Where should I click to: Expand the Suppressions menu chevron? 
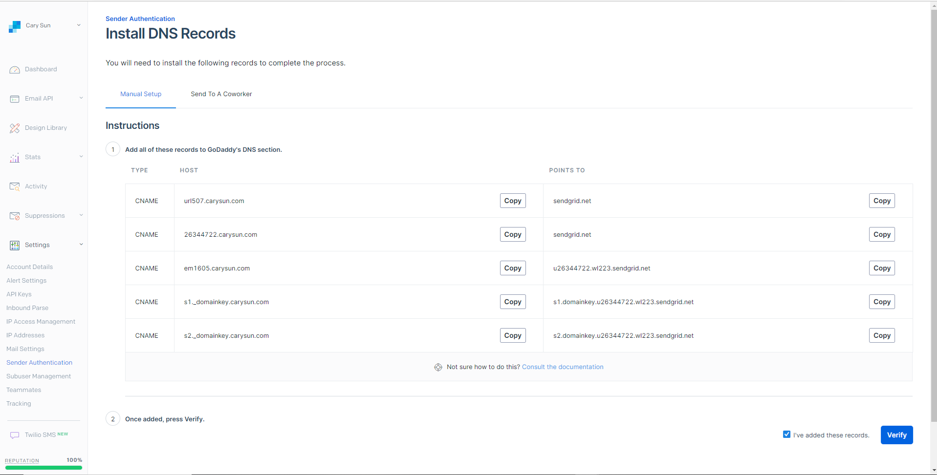[x=81, y=215]
